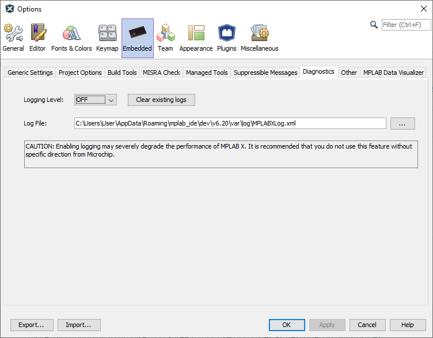Switch to Managed Tools tab
This screenshot has height=338, width=433.
tap(207, 73)
